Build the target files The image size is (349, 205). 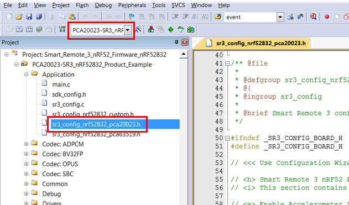point(19,29)
